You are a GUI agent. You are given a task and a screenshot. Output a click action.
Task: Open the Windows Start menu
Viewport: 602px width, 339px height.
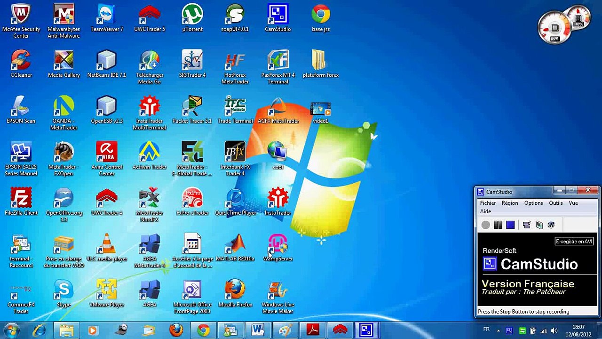click(11, 330)
